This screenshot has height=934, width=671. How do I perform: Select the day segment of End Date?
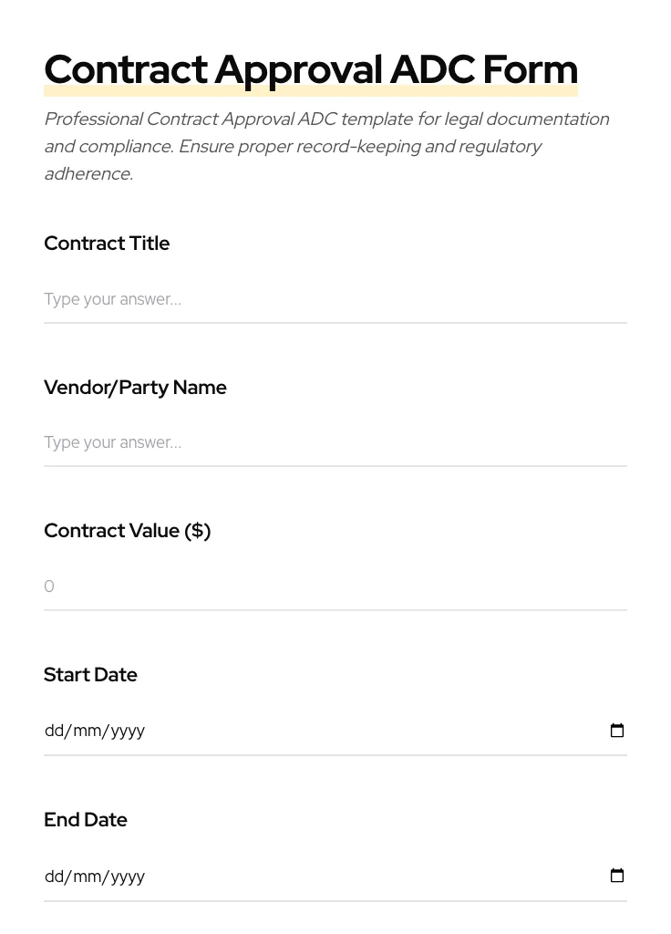(x=55, y=877)
